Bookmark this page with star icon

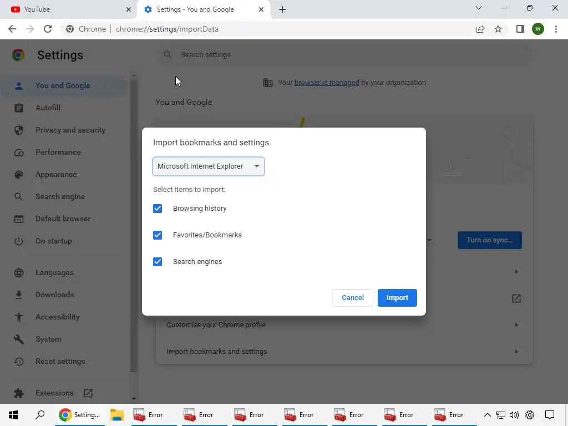tap(498, 29)
